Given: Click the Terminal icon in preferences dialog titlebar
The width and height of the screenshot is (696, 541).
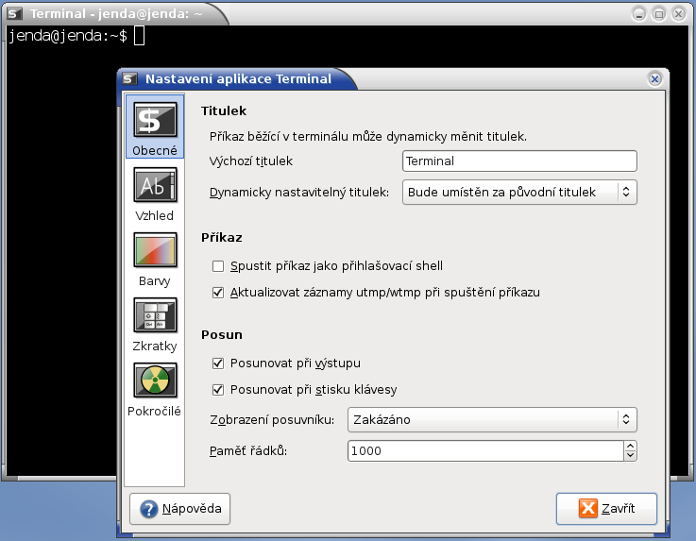Looking at the screenshot, I should coord(129,79).
